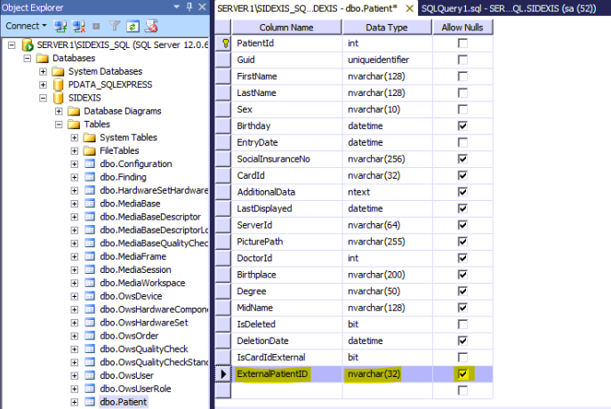Expand the PDATA_SQLEXPRESS database node

tap(43, 85)
